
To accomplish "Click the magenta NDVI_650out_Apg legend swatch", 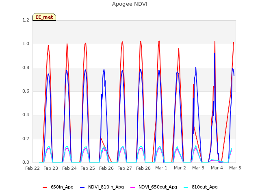I will click(133, 188).
